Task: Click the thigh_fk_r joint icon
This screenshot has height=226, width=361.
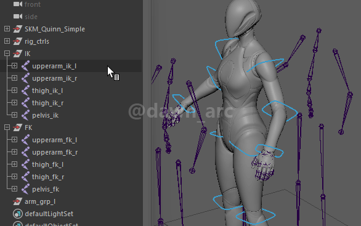Action: click(x=25, y=177)
